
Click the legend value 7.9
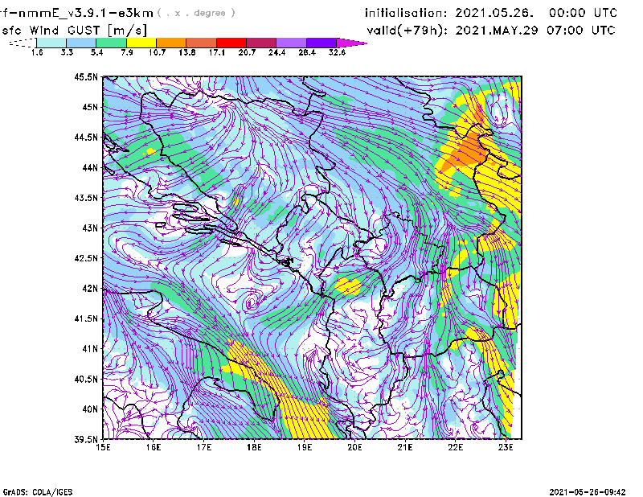[x=127, y=52]
